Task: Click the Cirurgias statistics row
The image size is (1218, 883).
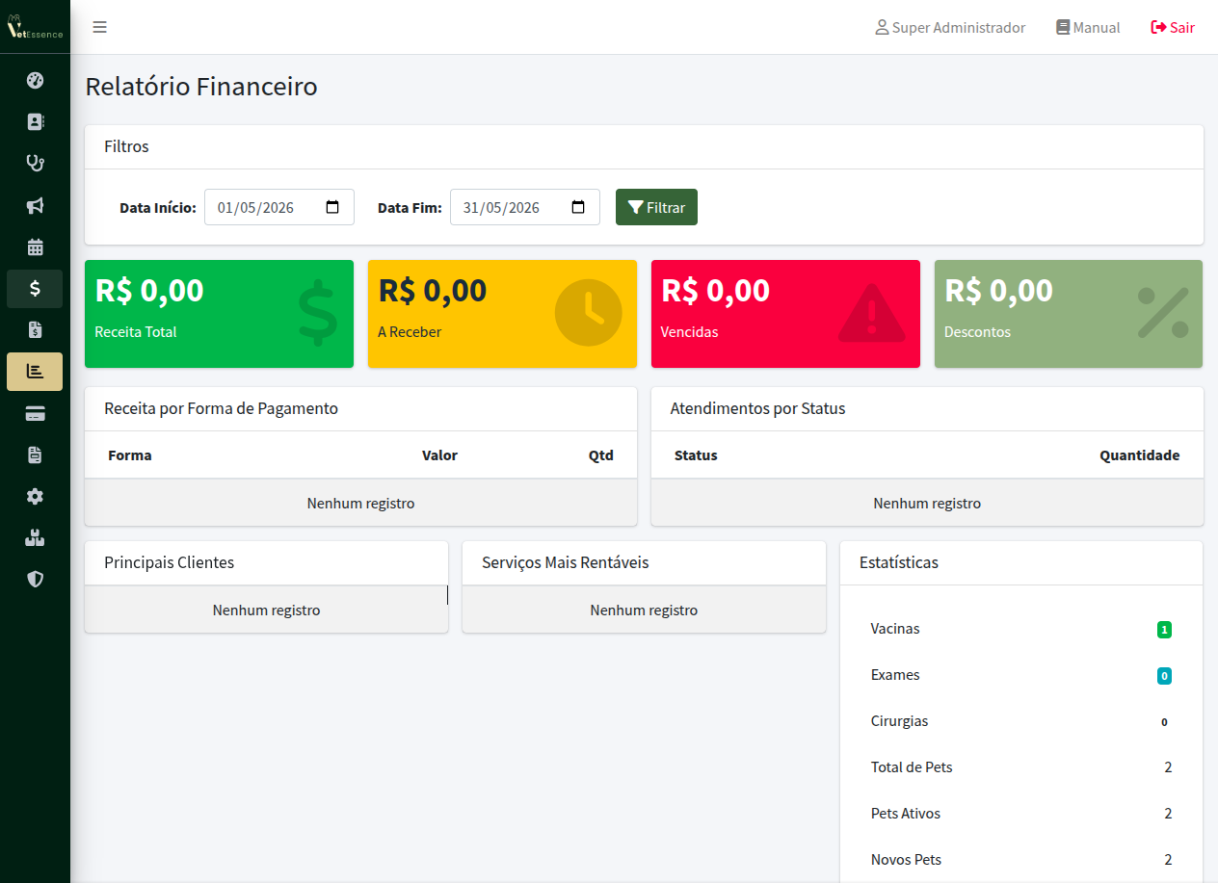Action: (x=1021, y=721)
